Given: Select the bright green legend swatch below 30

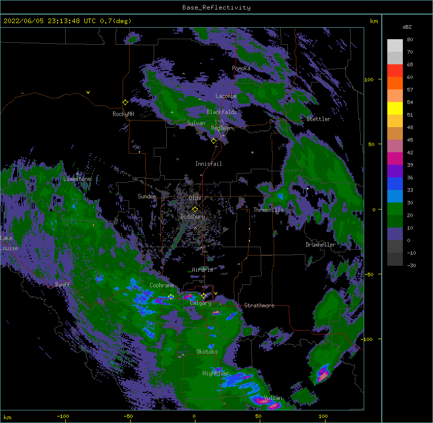Looking at the screenshot, I should coord(395,209).
